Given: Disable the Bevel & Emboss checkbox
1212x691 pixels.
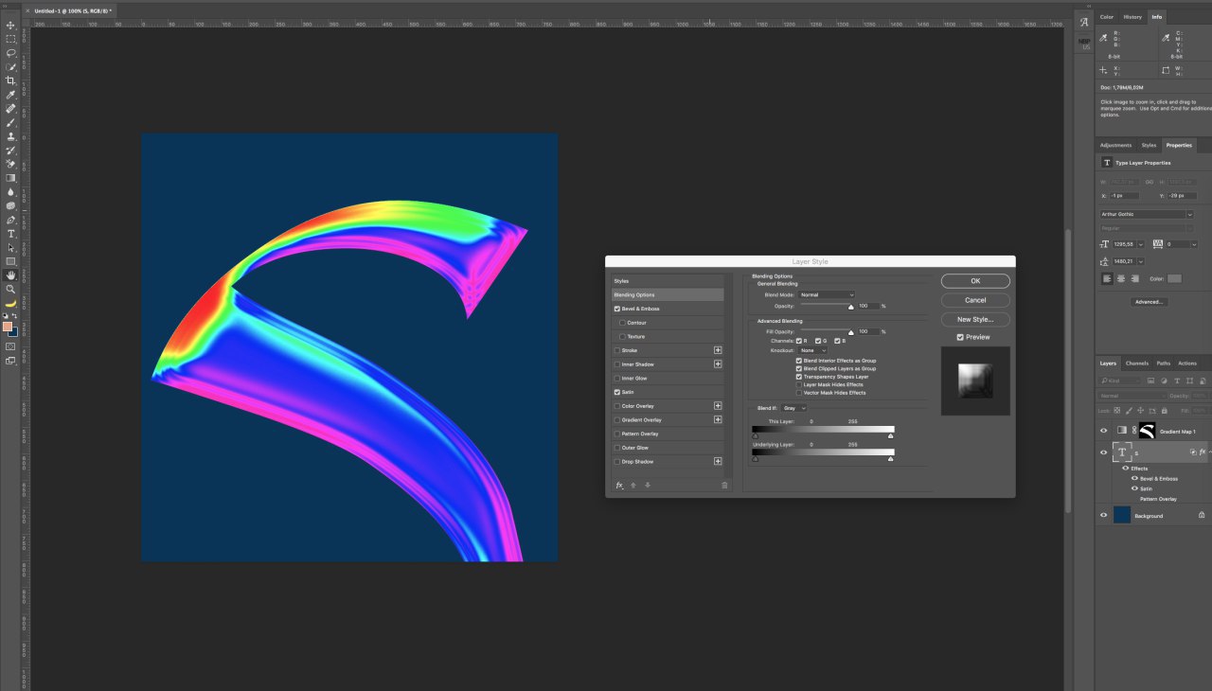Looking at the screenshot, I should tap(617, 309).
